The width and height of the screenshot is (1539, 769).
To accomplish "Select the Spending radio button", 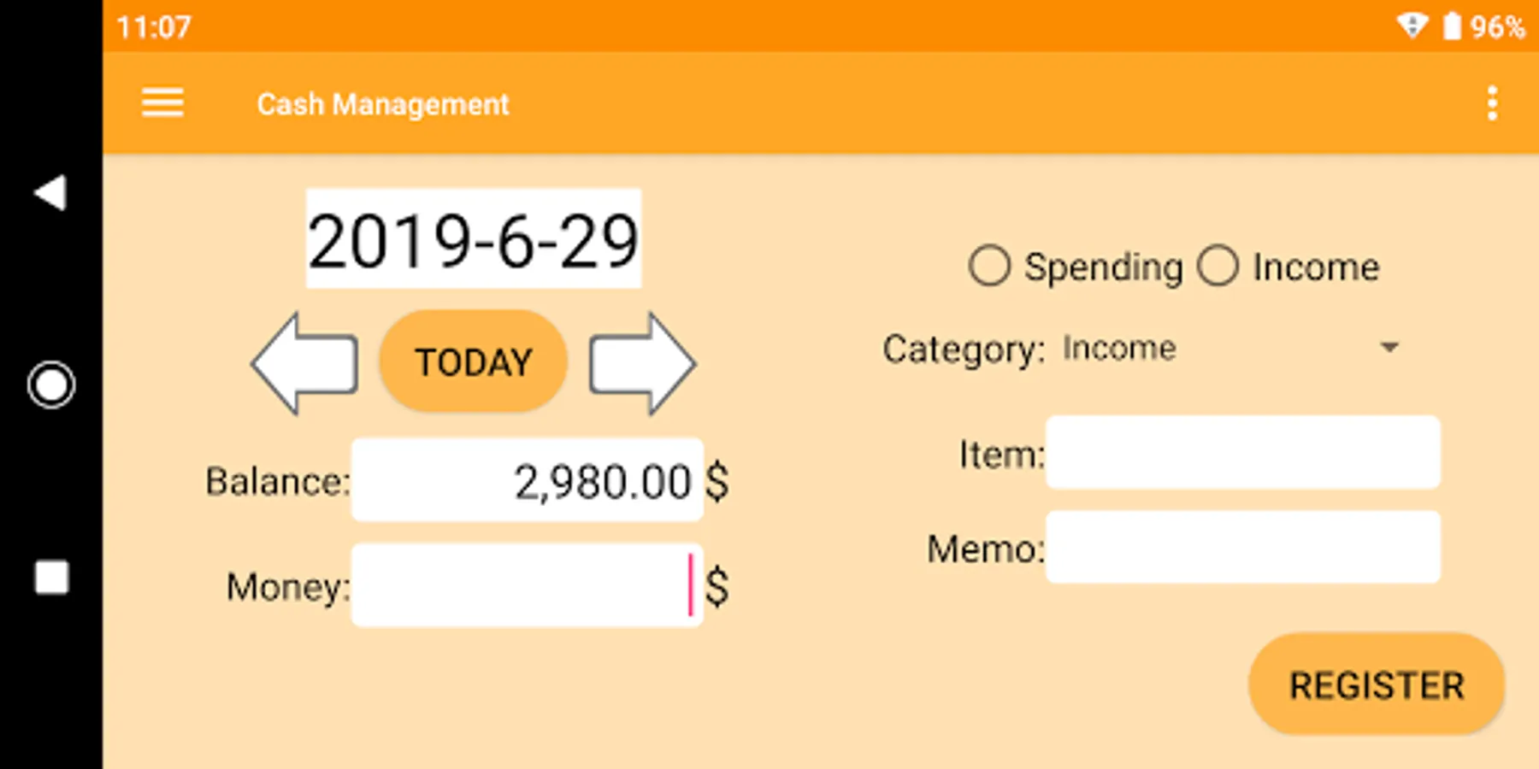I will coord(990,267).
